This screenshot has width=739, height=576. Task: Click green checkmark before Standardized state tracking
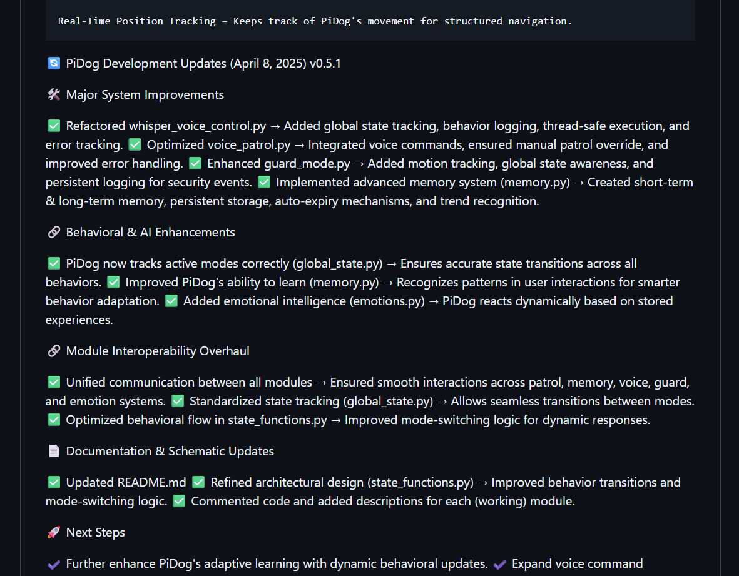(178, 401)
